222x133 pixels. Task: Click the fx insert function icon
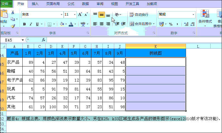pos(44,40)
